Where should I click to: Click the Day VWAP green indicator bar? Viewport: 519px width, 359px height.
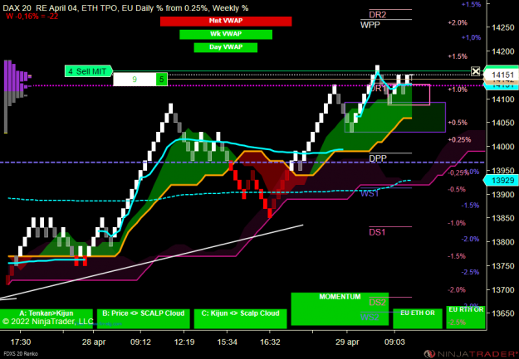tap(225, 47)
